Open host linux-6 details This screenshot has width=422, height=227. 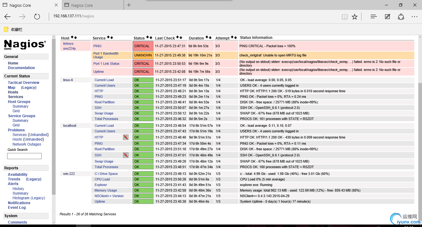click(68, 80)
